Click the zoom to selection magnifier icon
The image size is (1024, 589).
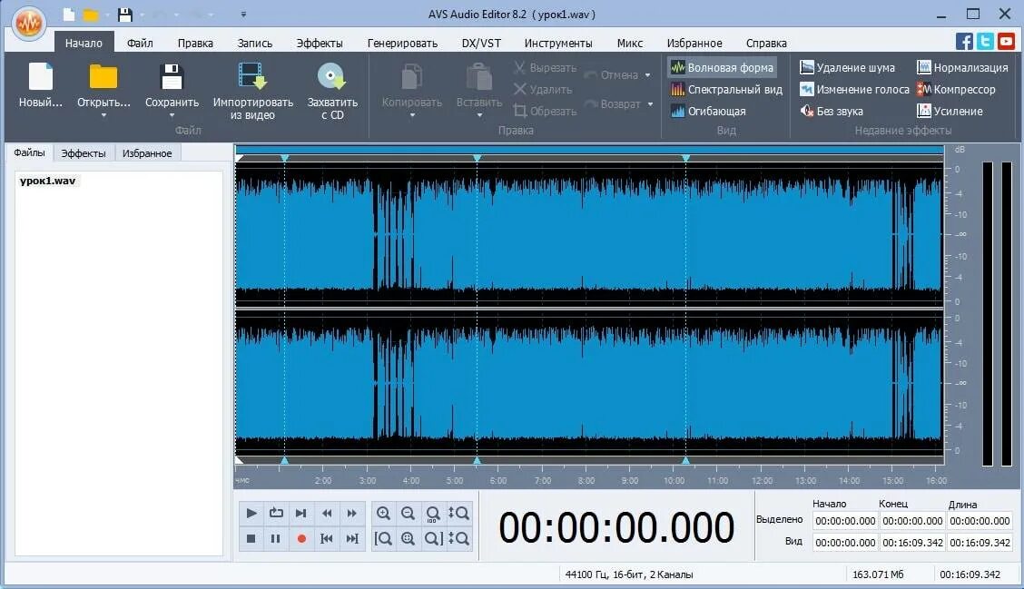(409, 539)
